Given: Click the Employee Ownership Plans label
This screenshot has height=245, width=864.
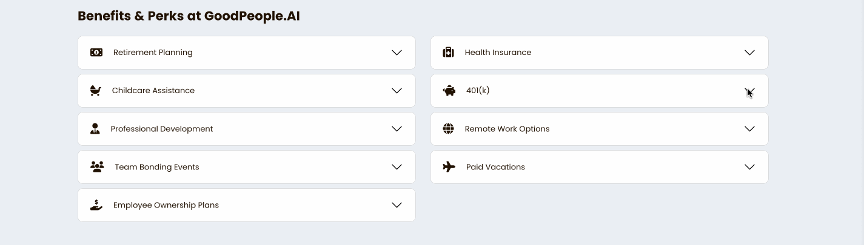Looking at the screenshot, I should point(166,205).
